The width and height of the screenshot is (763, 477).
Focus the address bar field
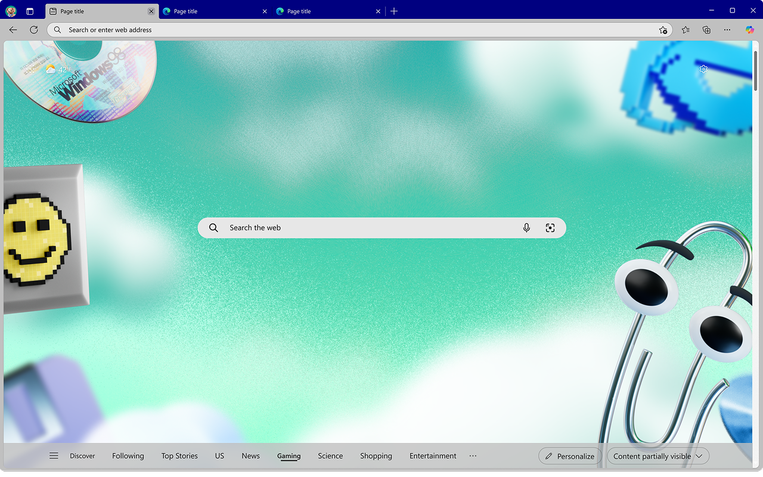[x=359, y=30]
